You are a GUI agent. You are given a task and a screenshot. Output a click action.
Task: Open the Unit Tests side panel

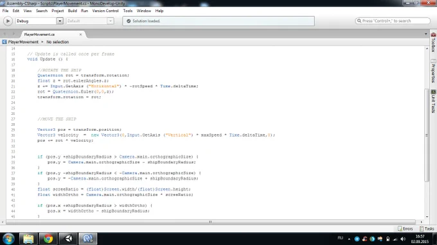click(x=433, y=101)
